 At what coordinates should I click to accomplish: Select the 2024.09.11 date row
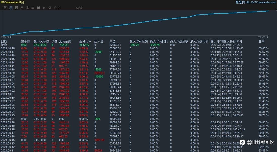pos(8,150)
